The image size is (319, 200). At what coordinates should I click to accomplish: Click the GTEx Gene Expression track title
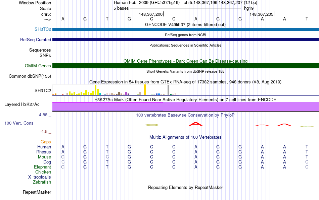[x=185, y=82]
